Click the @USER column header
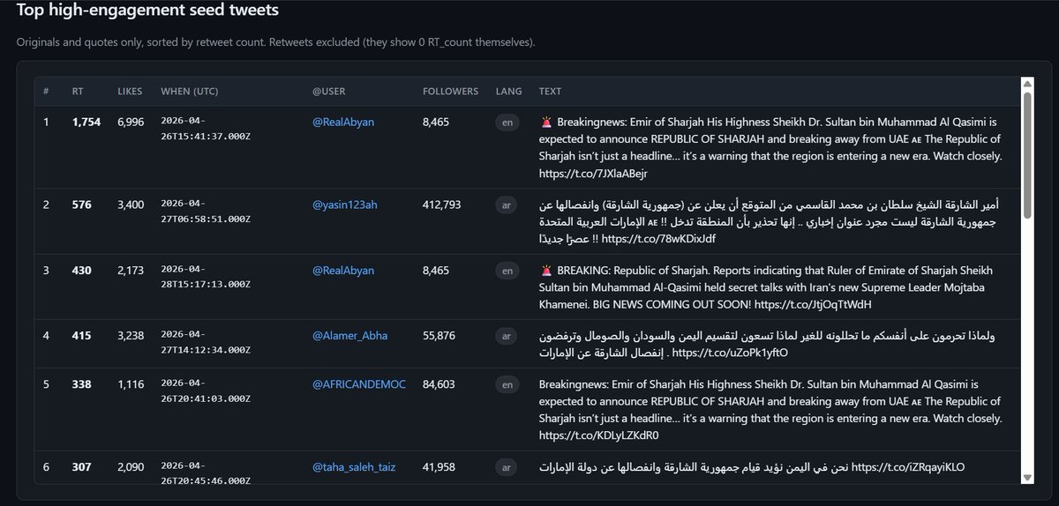The image size is (1059, 506). (x=329, y=91)
